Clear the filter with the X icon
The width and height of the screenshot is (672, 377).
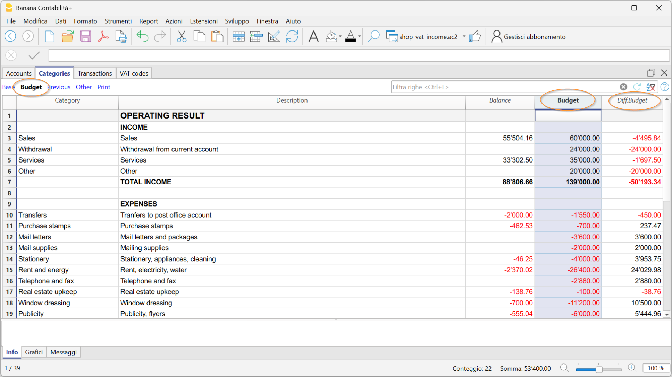(623, 87)
